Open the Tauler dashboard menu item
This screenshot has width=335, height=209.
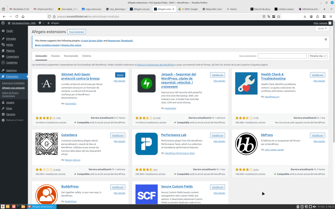[x=9, y=31]
